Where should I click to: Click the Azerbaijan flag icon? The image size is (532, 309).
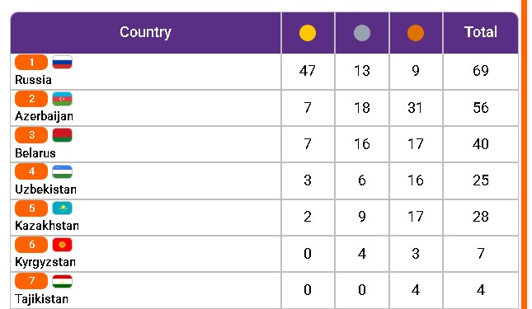click(x=62, y=99)
